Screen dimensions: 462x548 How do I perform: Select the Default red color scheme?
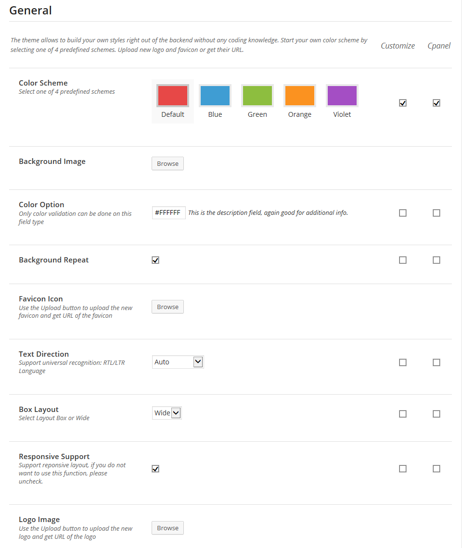pos(173,96)
